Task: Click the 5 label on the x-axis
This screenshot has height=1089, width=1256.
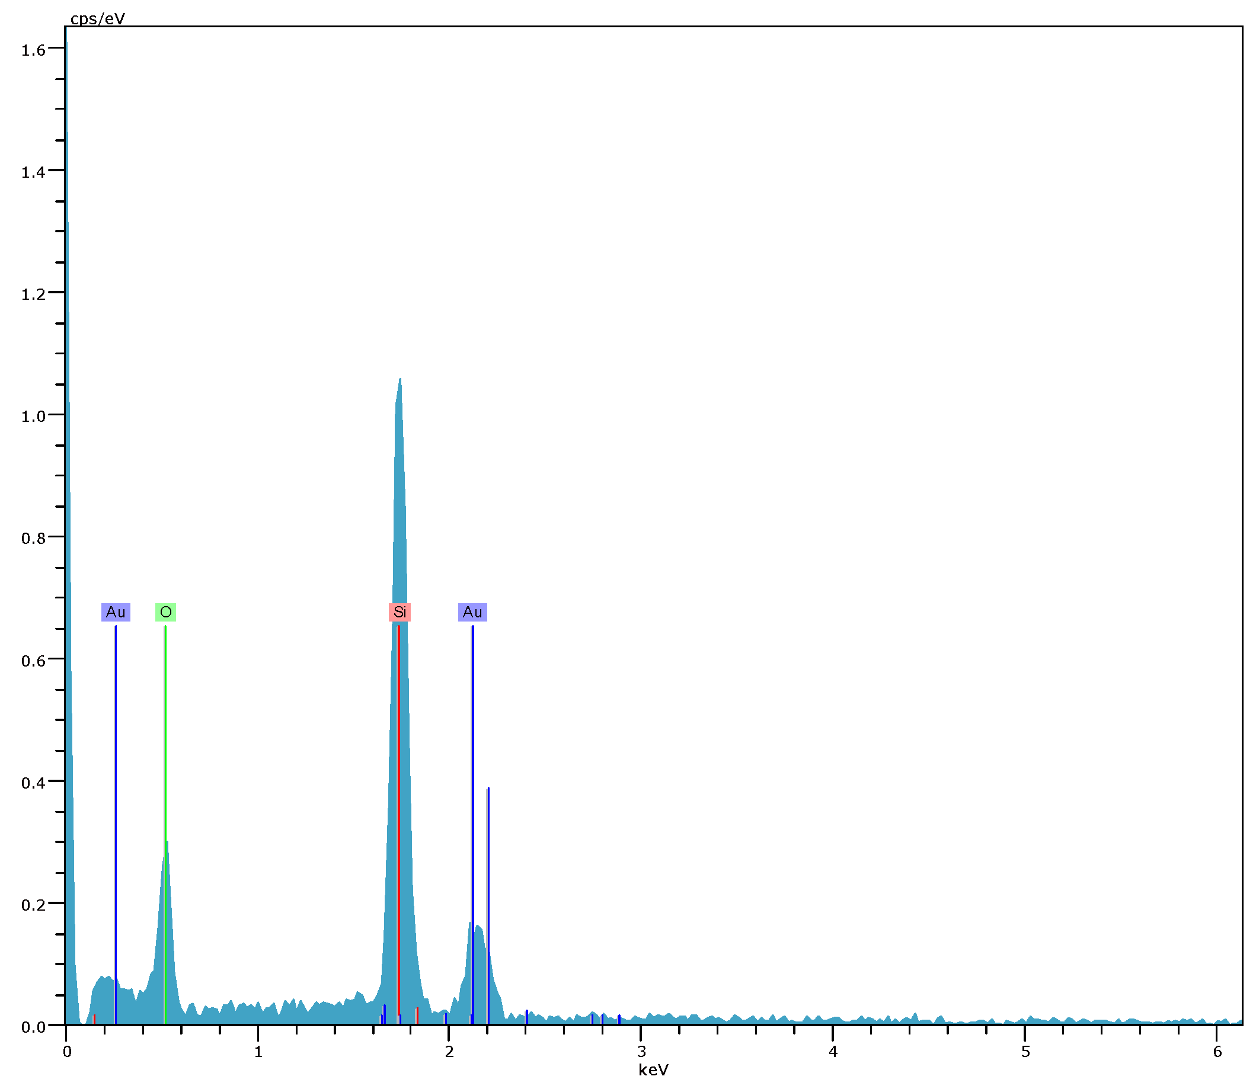Action: point(1025,1052)
